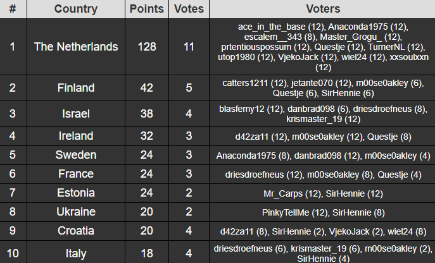The width and height of the screenshot is (435, 263).
Task: Click Finland's 42 points cell
Action: click(147, 88)
